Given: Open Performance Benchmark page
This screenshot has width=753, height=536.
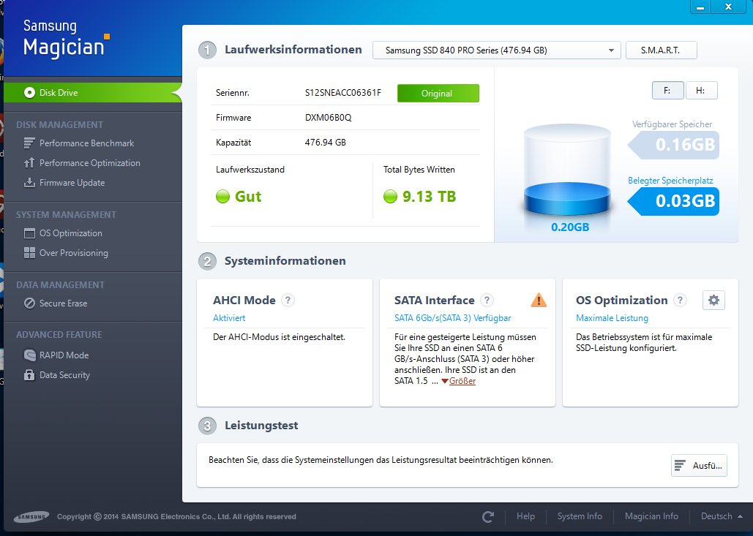Looking at the screenshot, I should pos(86,143).
